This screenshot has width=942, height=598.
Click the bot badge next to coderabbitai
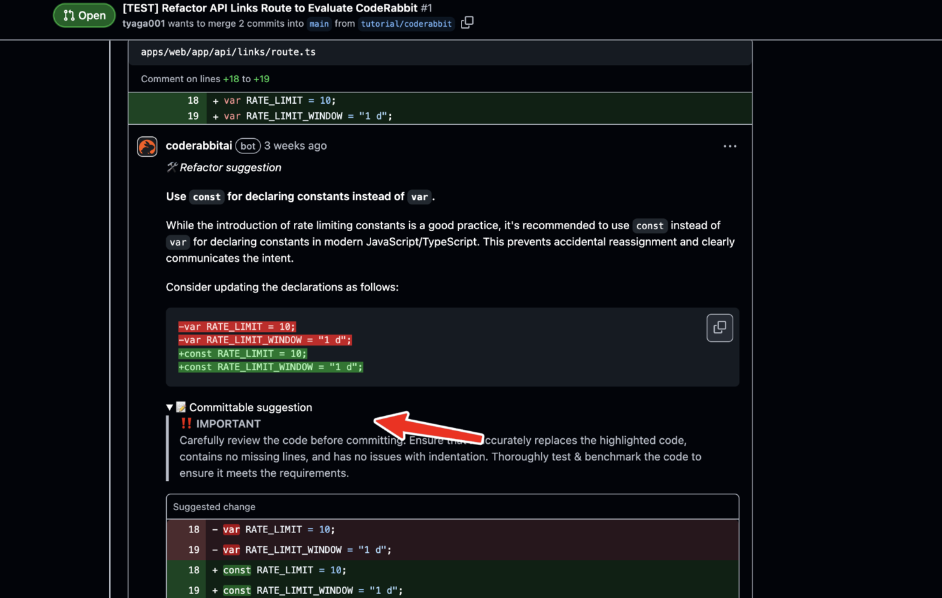[248, 146]
